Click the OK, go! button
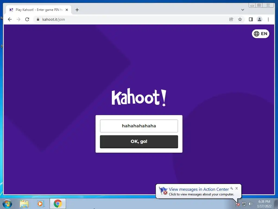The image size is (278, 209). point(139,142)
